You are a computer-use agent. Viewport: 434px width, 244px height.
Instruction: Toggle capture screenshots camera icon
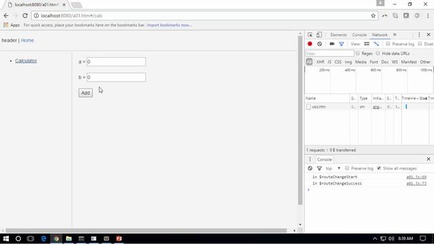(x=332, y=43)
